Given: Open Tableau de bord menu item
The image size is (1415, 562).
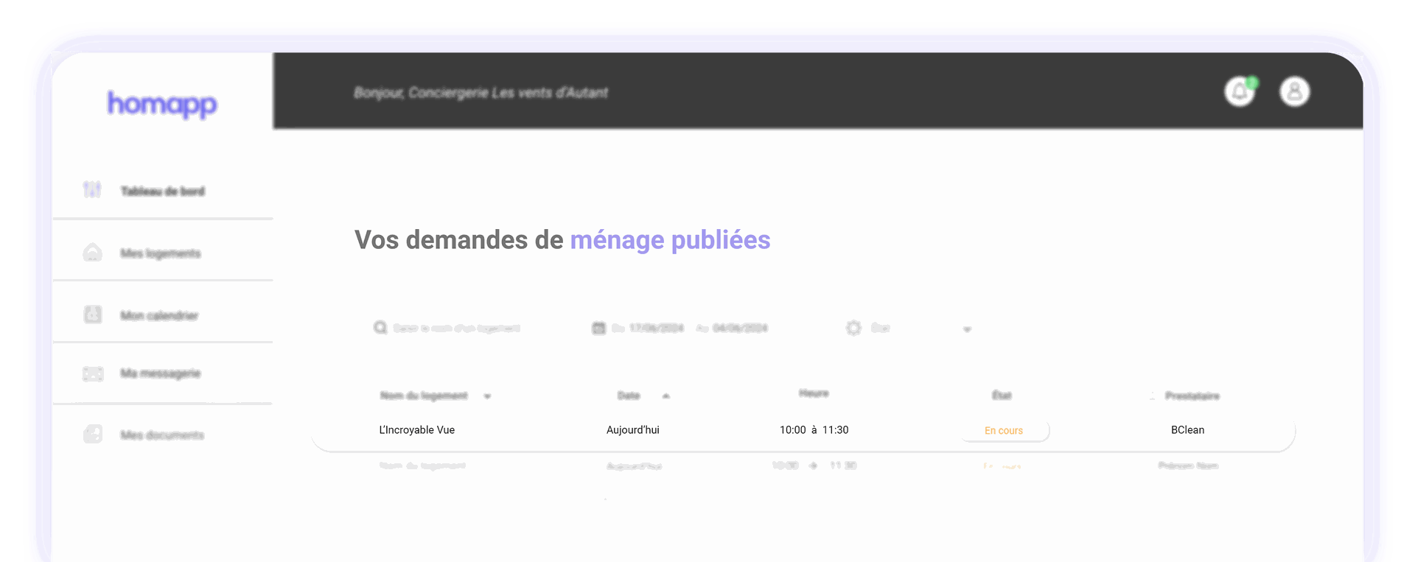Looking at the screenshot, I should (x=163, y=191).
